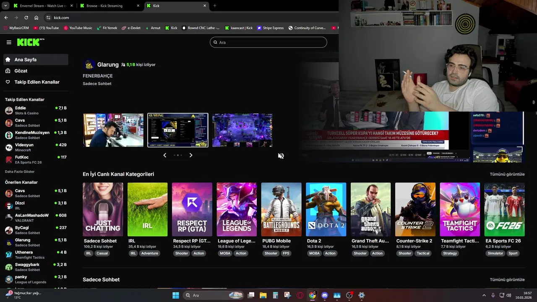The image size is (537, 302).
Task: Open a new browser tab with plus
Action: pyautogui.click(x=215, y=6)
